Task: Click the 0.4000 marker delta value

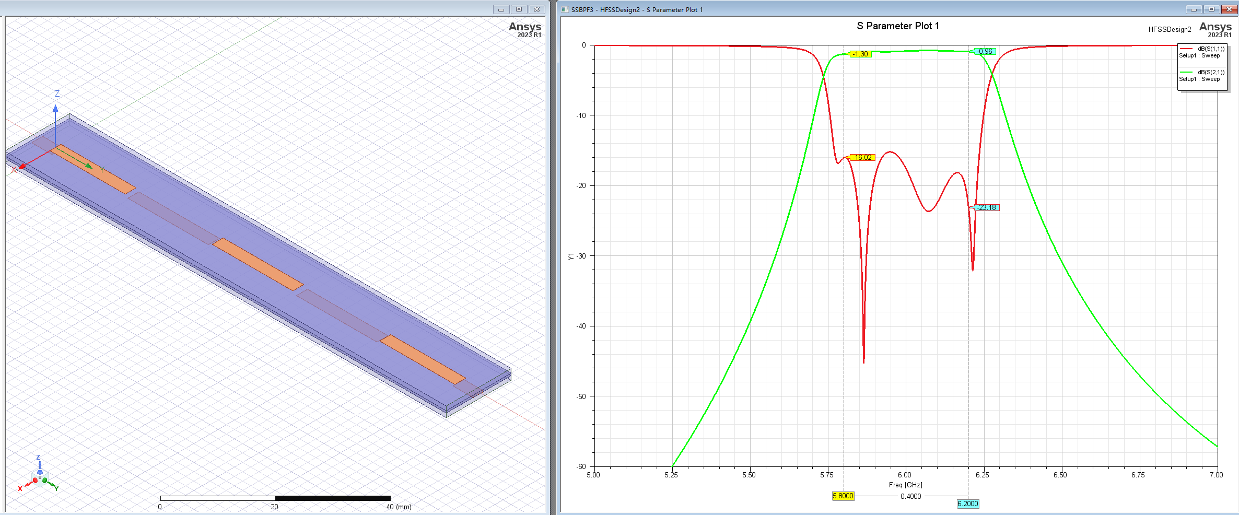Action: point(911,497)
